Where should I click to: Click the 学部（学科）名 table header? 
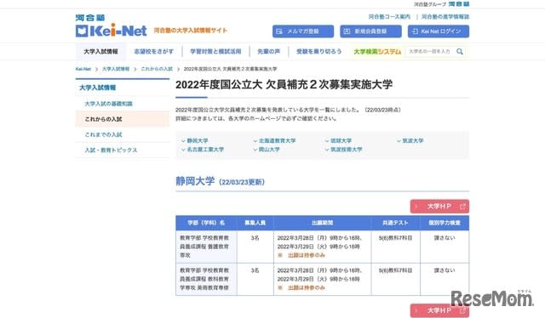[206, 223]
